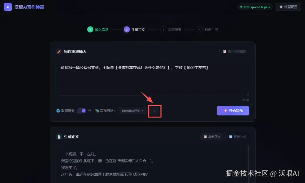Image resolution: width=305 pixels, height=183 pixels.
Task: Open model settings via the 模型配置 gear icon
Action: [280, 7]
